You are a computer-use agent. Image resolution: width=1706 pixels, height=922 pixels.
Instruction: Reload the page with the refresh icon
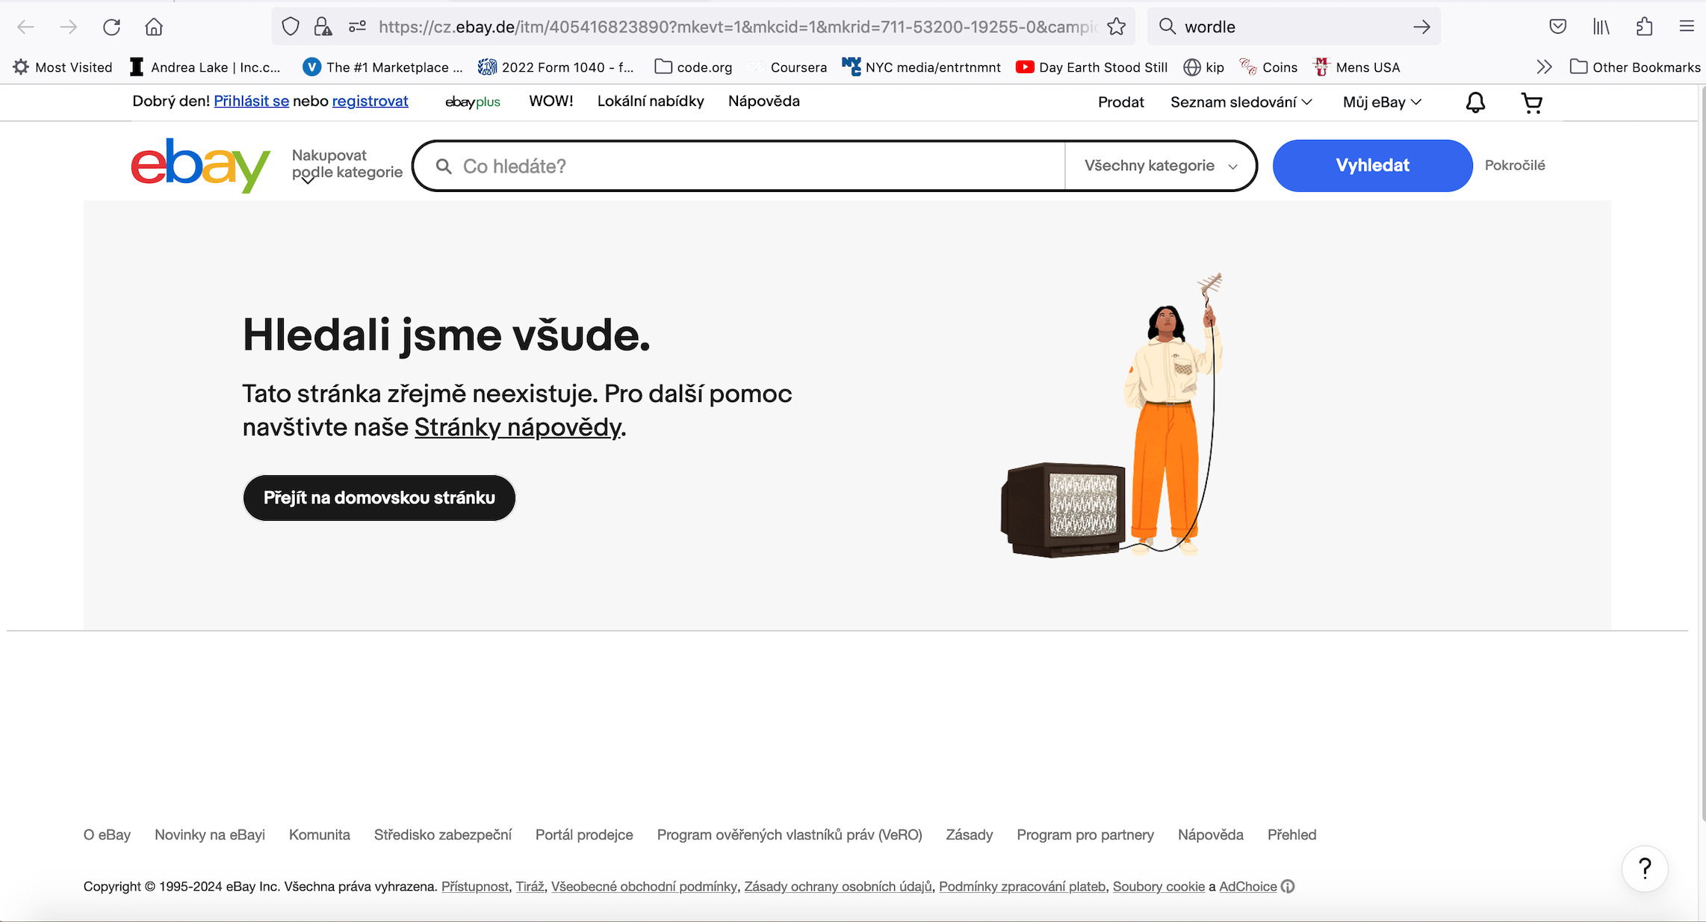click(x=111, y=27)
